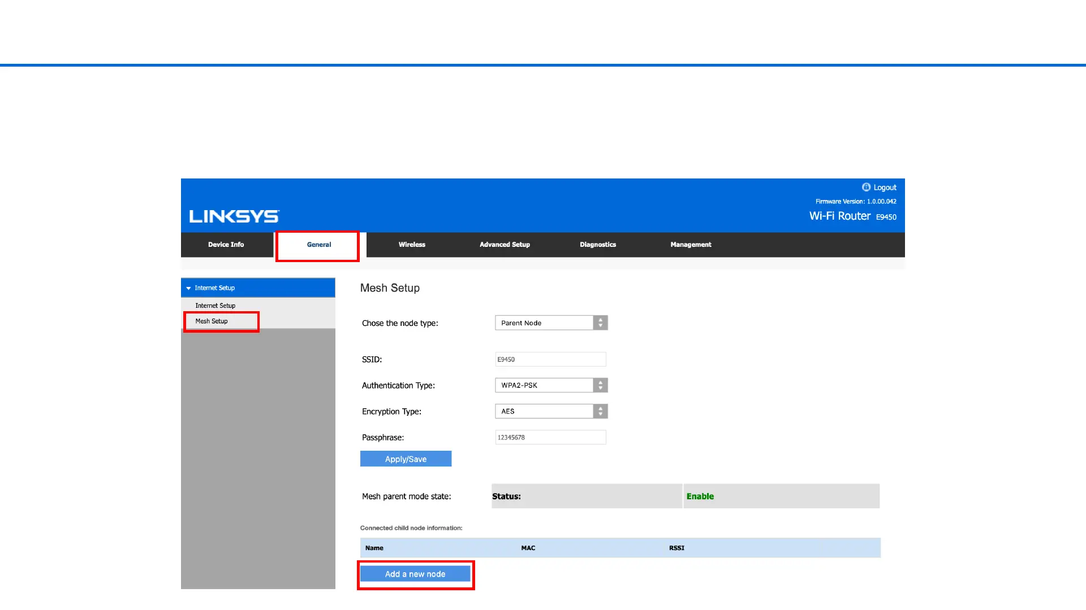This screenshot has height=610, width=1086.
Task: Click Add a new node button
Action: [x=415, y=574]
